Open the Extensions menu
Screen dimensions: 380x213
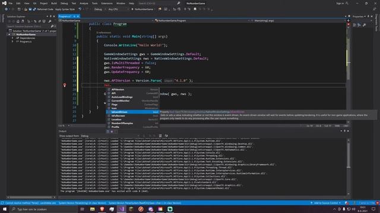point(107,4)
